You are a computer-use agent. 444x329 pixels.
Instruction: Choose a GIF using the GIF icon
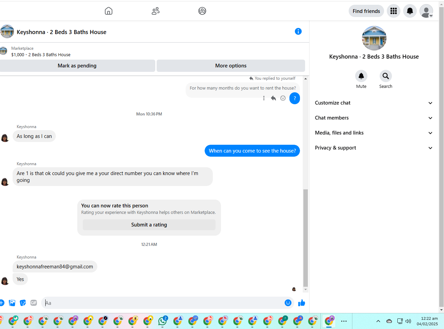coord(33,303)
